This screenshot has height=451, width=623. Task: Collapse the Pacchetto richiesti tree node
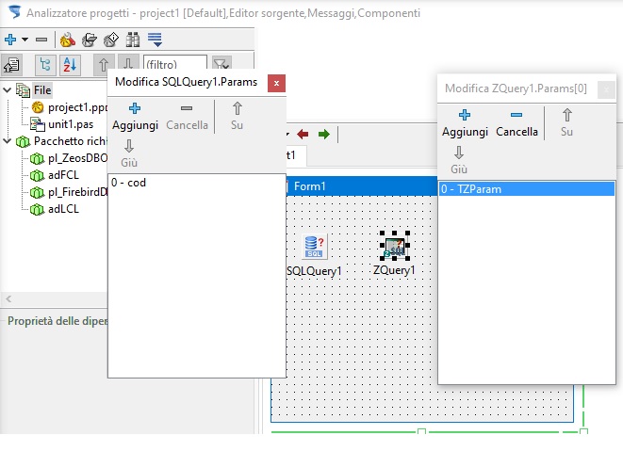pos(7,141)
